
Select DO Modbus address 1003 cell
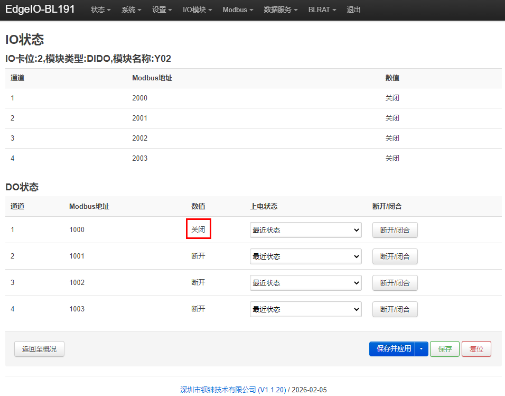click(77, 309)
